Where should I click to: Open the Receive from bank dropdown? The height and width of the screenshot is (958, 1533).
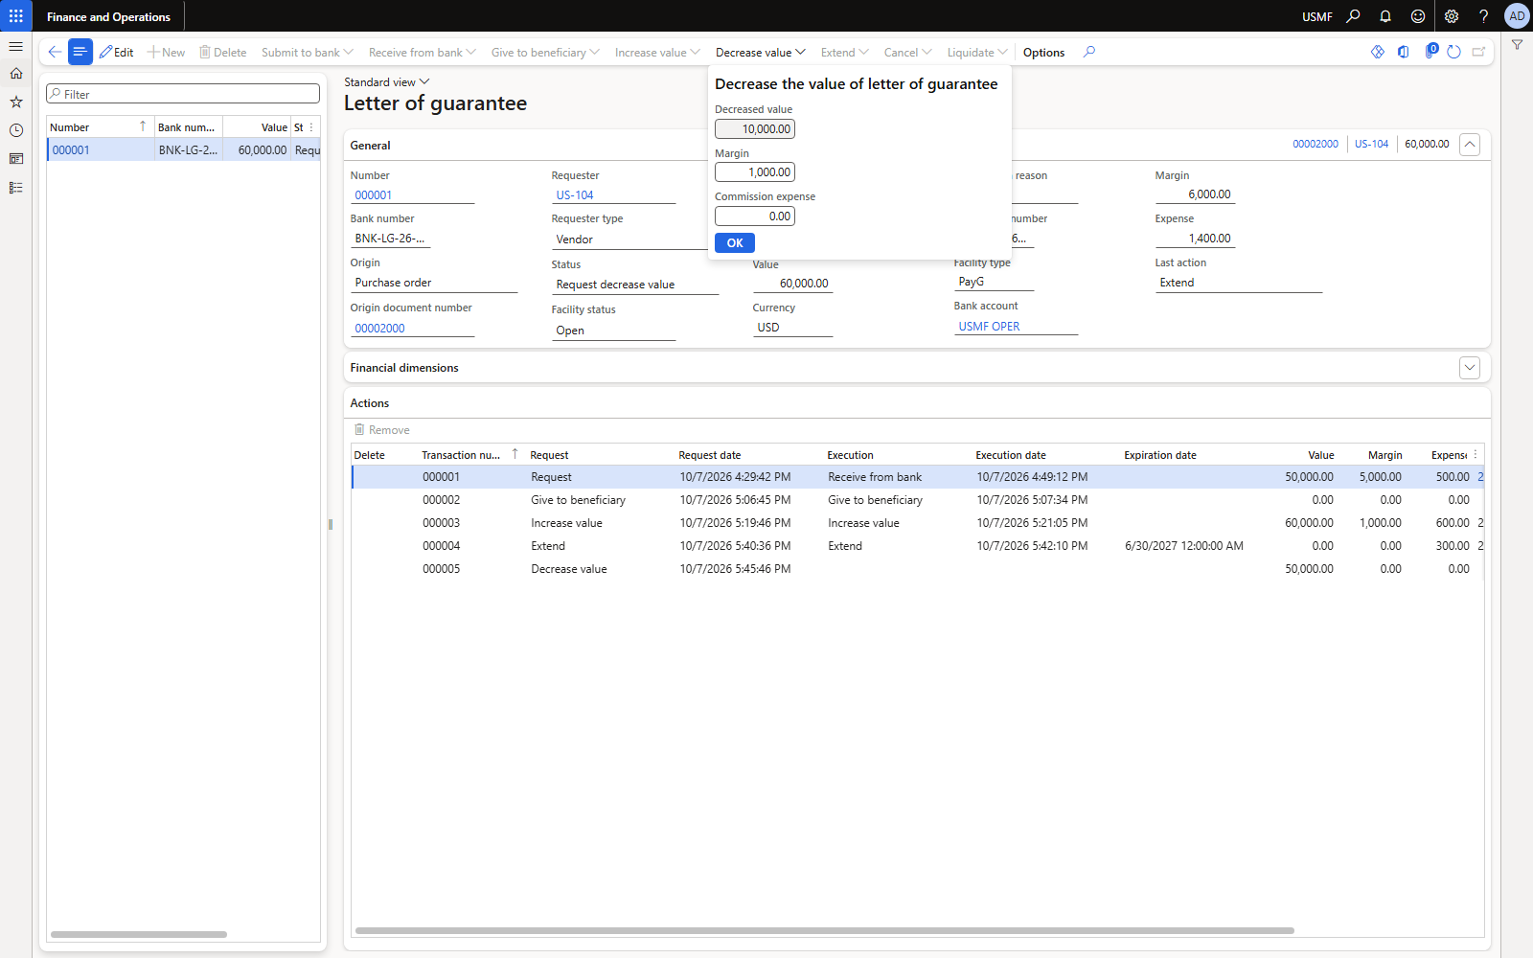tap(422, 53)
